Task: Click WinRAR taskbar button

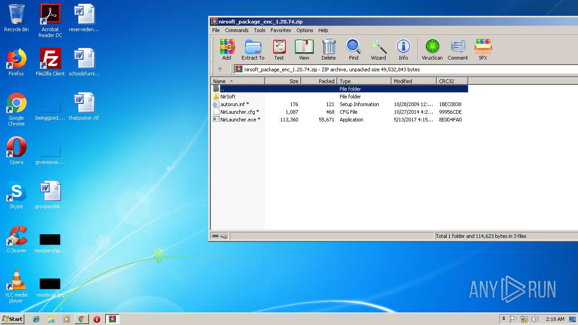Action: pos(112,319)
